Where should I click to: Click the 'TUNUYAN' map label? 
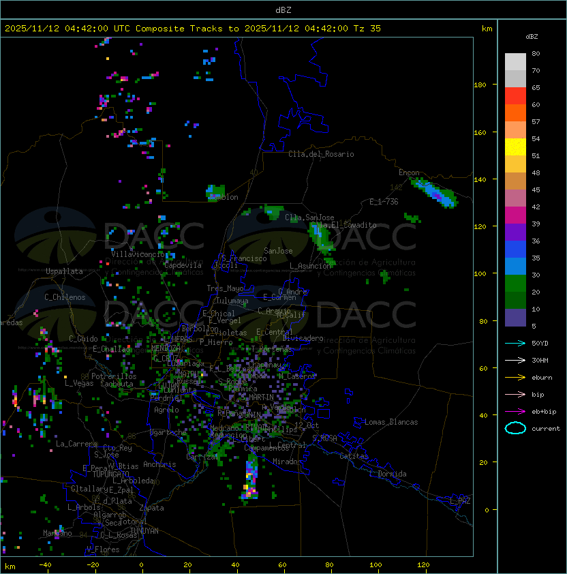click(144, 531)
